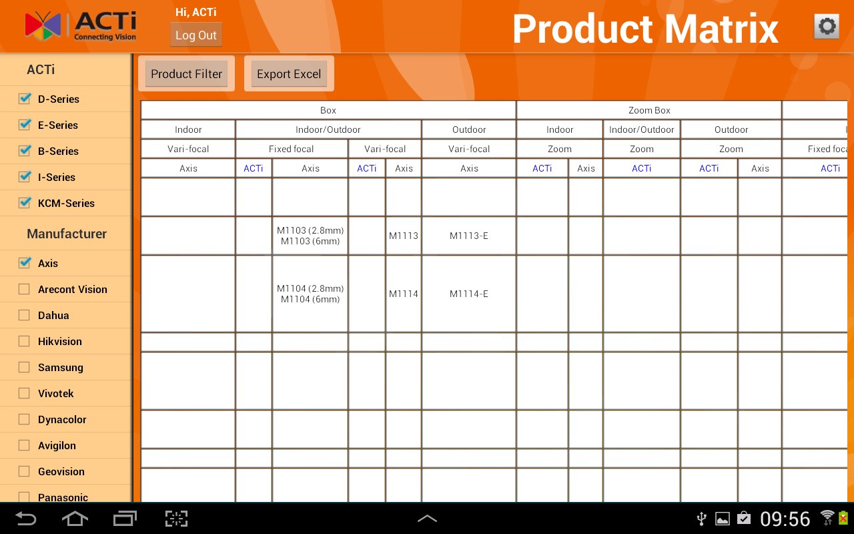Tap the battery status icon
The image size is (854, 534).
[843, 518]
